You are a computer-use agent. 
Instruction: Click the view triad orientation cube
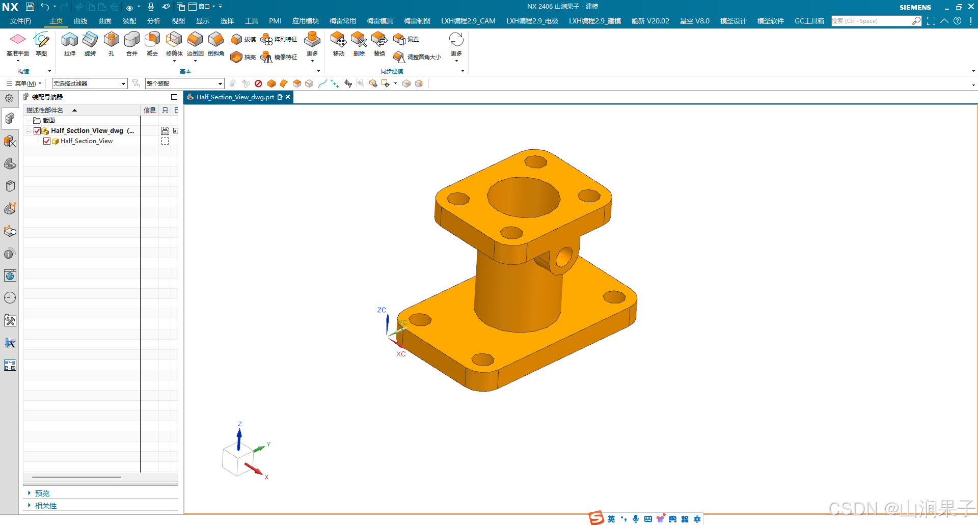(238, 460)
